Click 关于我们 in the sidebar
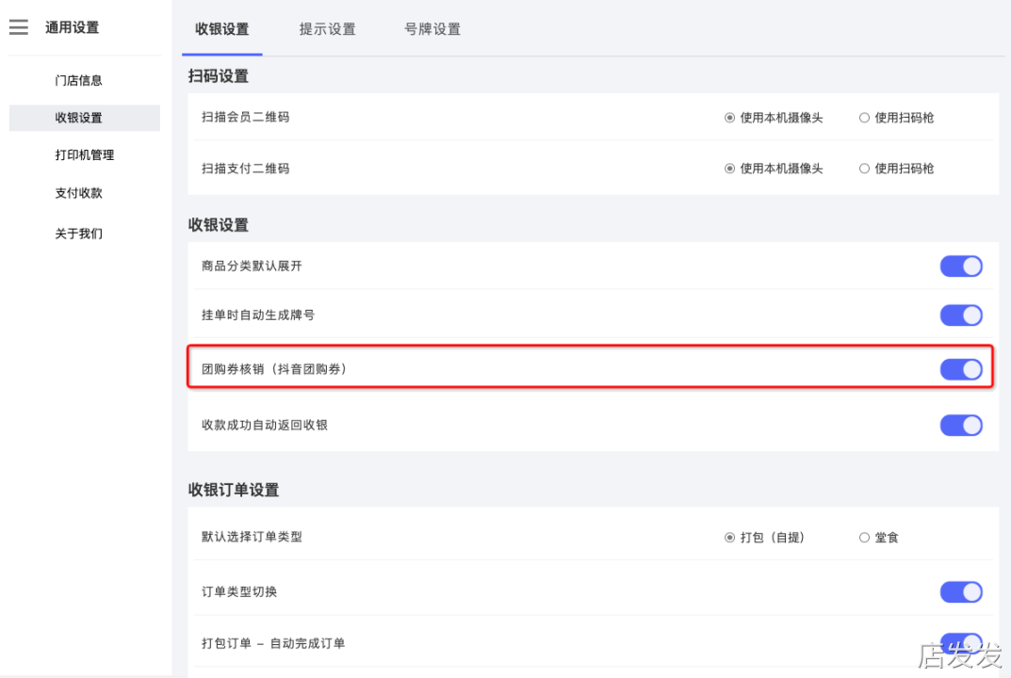This screenshot has height=678, width=1011. pyautogui.click(x=78, y=234)
